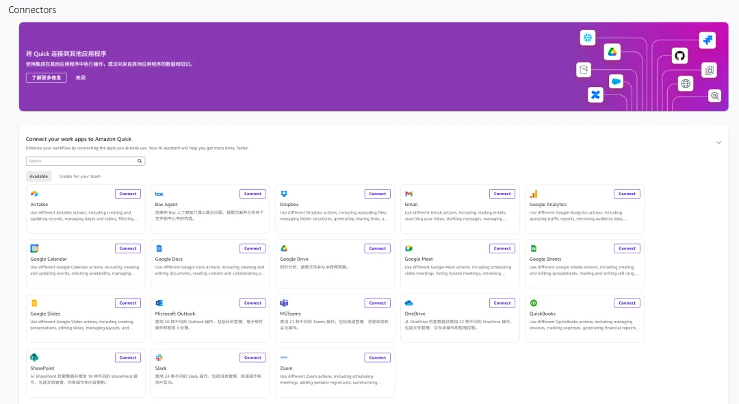
Task: Focus the connector Search input field
Action: pos(81,162)
